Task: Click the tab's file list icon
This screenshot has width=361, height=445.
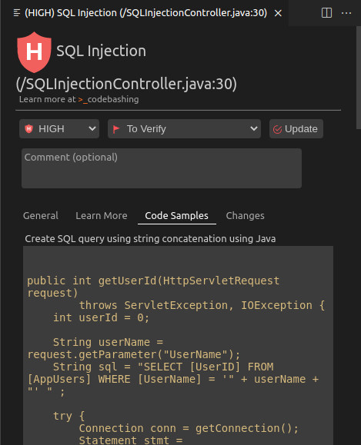Action: 17,13
